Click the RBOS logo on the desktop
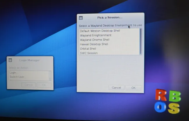Screen dimensions: 189x121 point(167,101)
